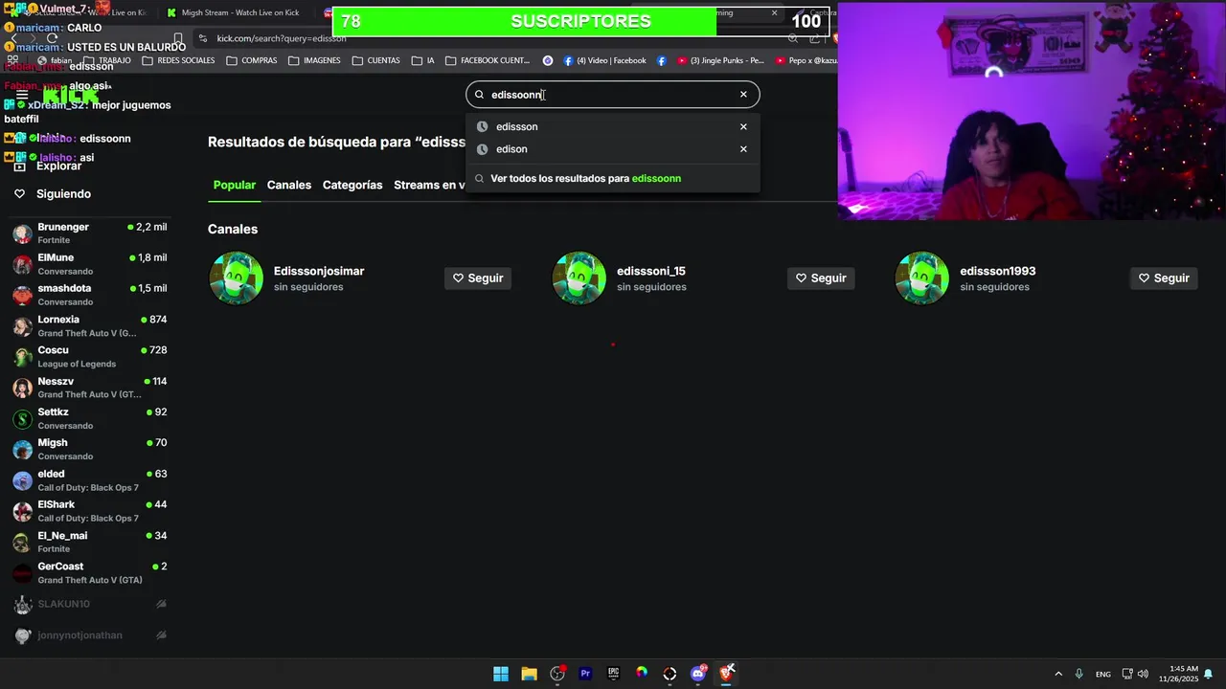Open offline channel jonnynotjonathan
Screen dimensions: 1226x689
89,635
